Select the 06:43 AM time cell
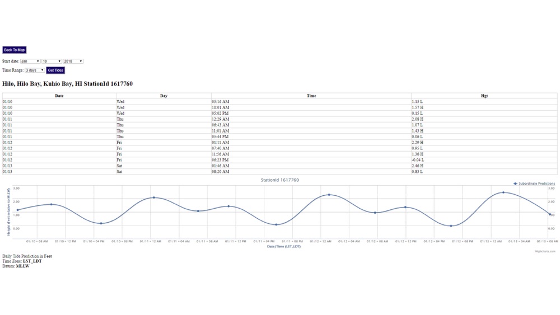Image resolution: width=560 pixels, height=315 pixels. [311, 125]
